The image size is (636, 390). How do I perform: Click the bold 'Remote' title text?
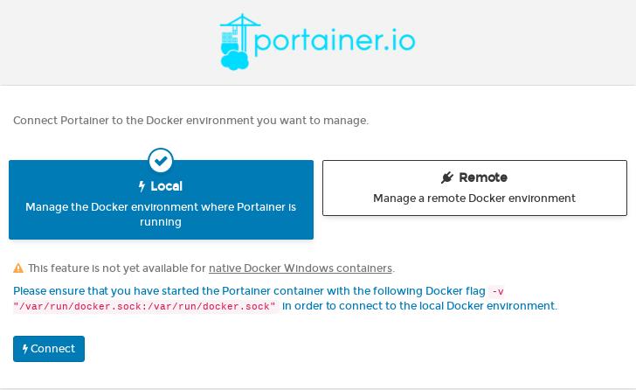click(x=483, y=178)
